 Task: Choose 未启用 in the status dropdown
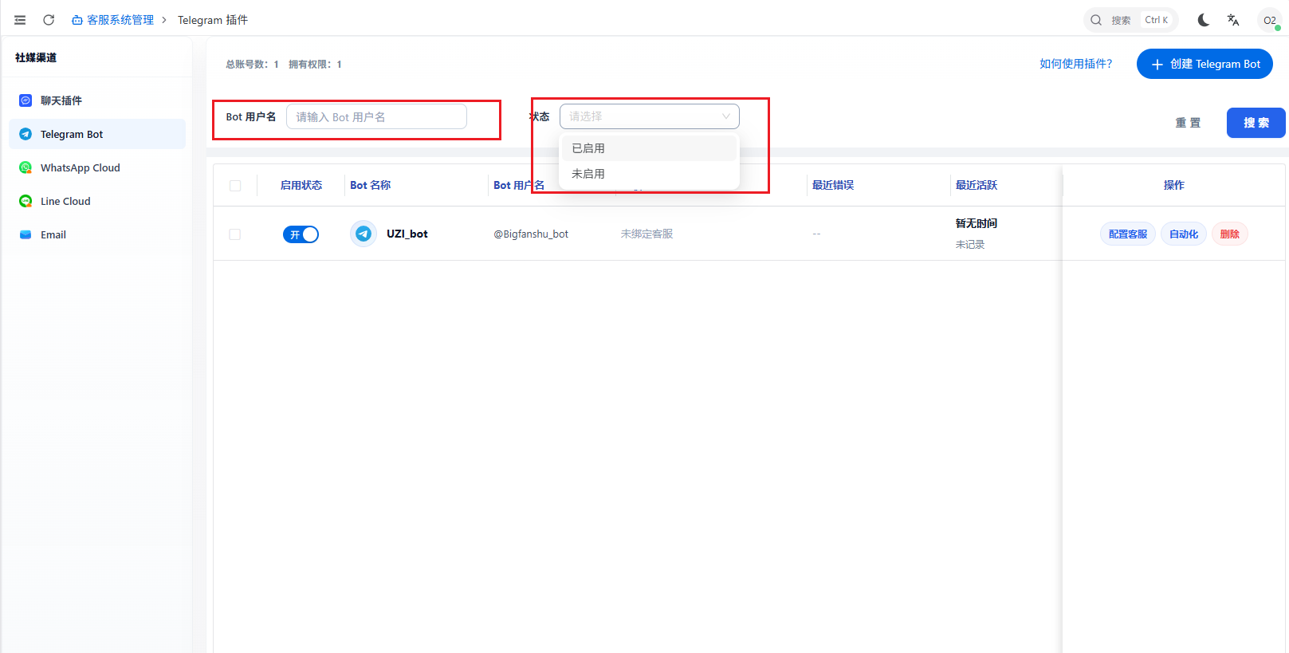650,174
